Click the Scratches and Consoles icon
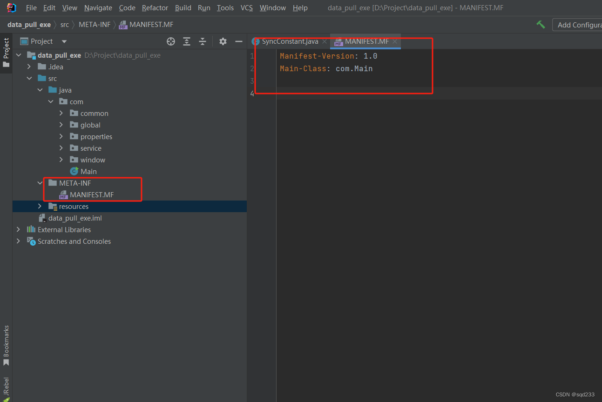 click(x=31, y=241)
